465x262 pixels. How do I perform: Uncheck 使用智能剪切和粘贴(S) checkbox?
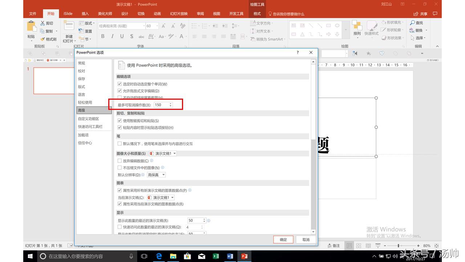pos(120,121)
